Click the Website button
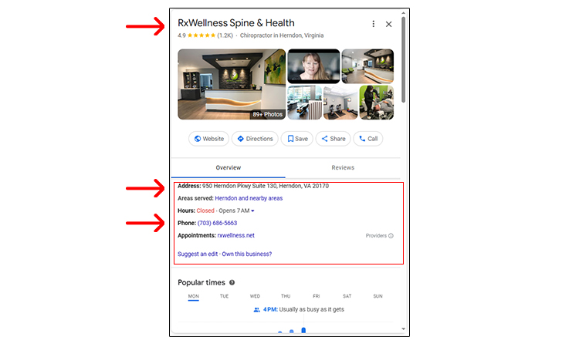The image size is (579, 347). pyautogui.click(x=209, y=139)
